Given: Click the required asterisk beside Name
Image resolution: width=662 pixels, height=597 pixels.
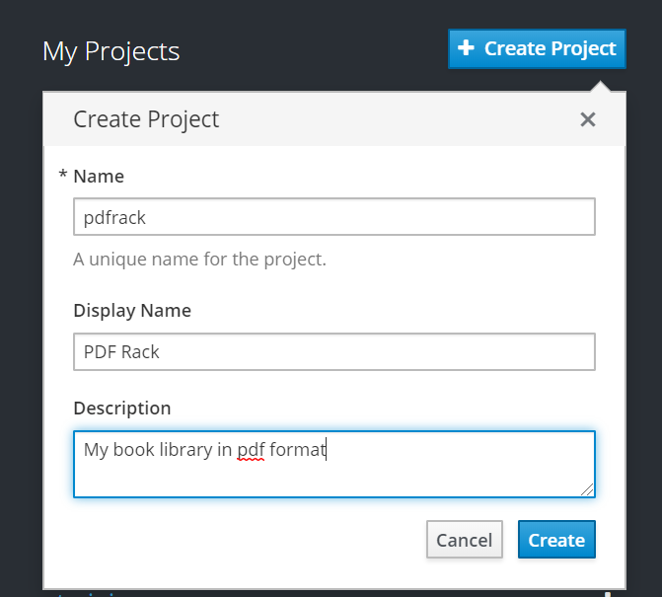Looking at the screenshot, I should (63, 176).
